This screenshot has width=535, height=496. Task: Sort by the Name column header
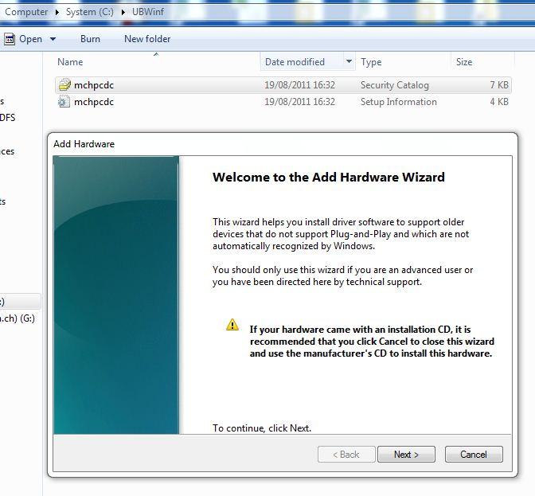pos(70,62)
